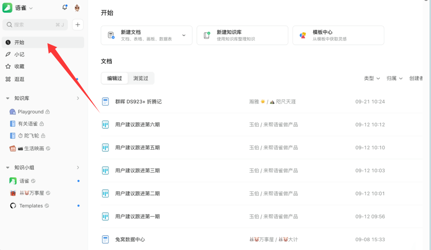Screen dimensions: 431x250
Task: Expand the 新建文档 dropdown arrow
Action: point(184,35)
